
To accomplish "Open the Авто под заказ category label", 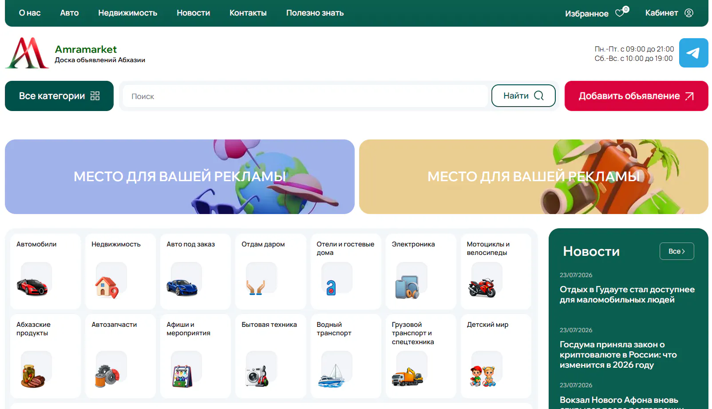I will pos(190,244).
